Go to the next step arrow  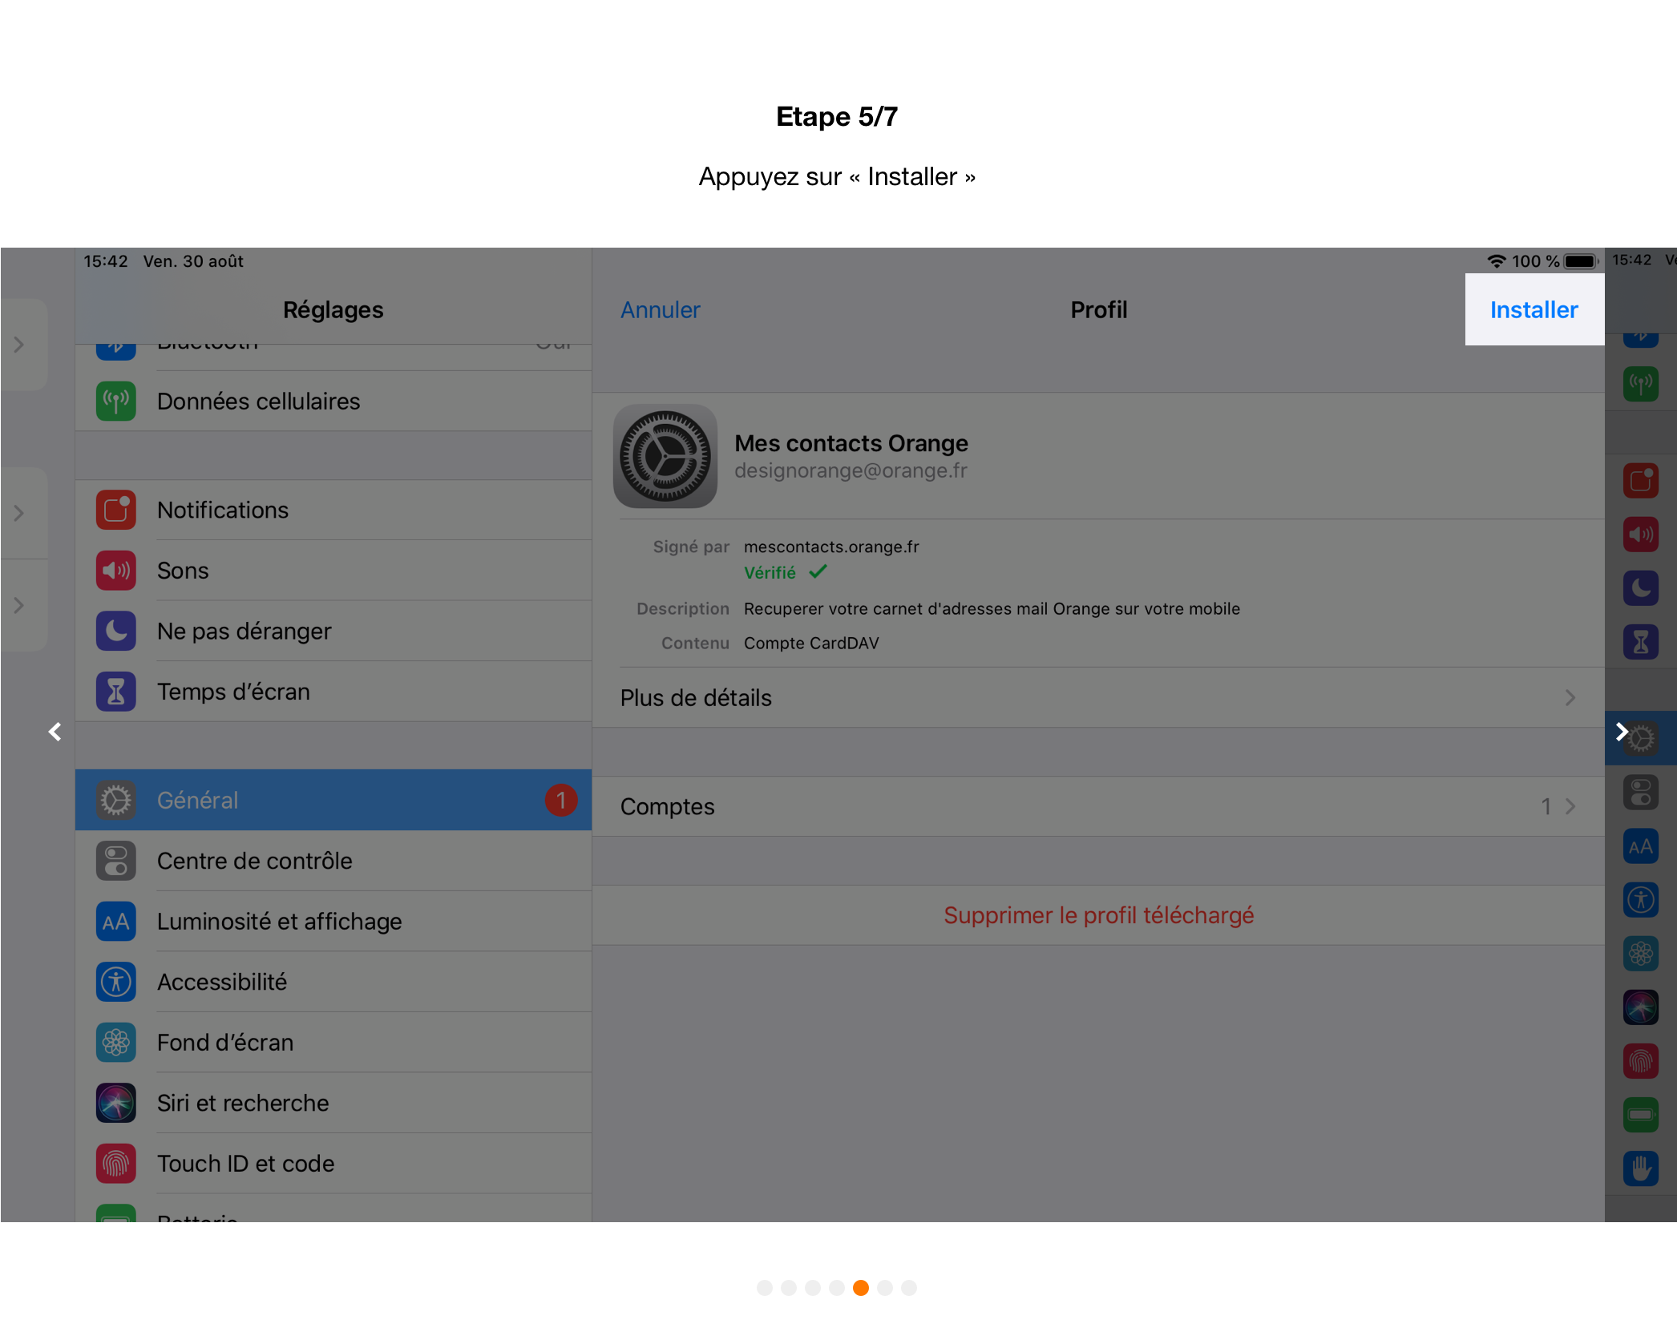tap(1621, 732)
